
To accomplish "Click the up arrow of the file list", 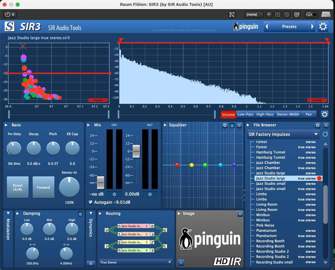I will tap(326, 144).
